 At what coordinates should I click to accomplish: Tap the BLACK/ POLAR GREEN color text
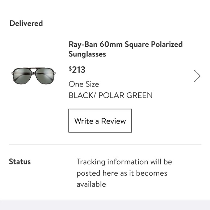pyautogui.click(x=111, y=95)
